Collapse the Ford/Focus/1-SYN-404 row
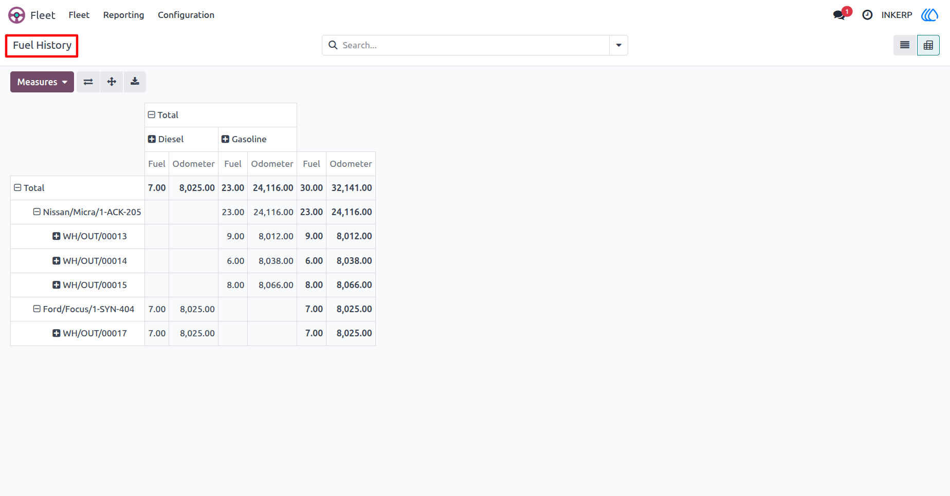This screenshot has height=496, width=950. pos(83,309)
